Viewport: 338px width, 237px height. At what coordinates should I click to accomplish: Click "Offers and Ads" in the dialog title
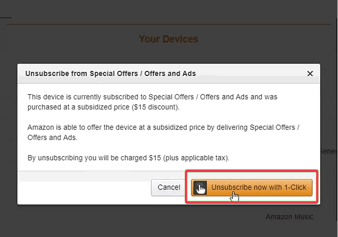click(x=170, y=74)
